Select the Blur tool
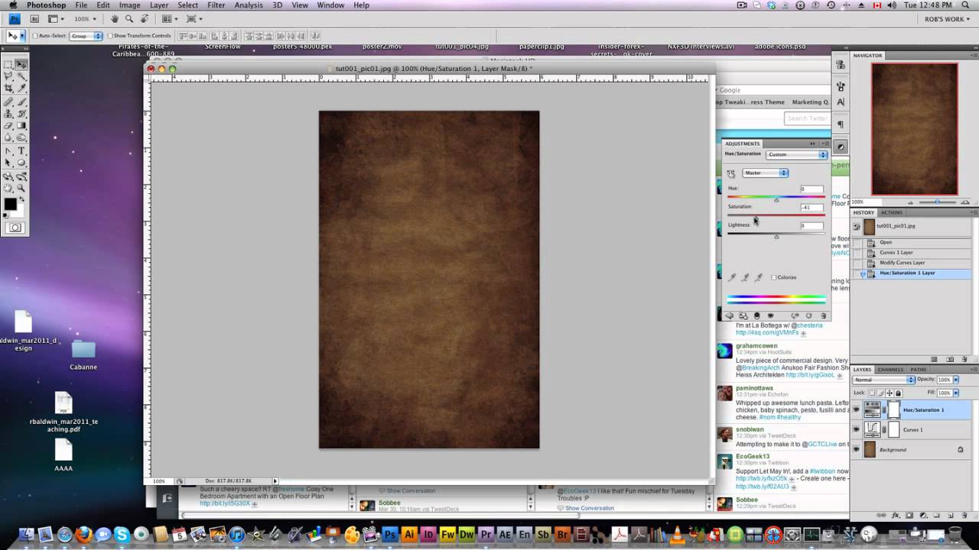The width and height of the screenshot is (979, 550). [x=8, y=138]
